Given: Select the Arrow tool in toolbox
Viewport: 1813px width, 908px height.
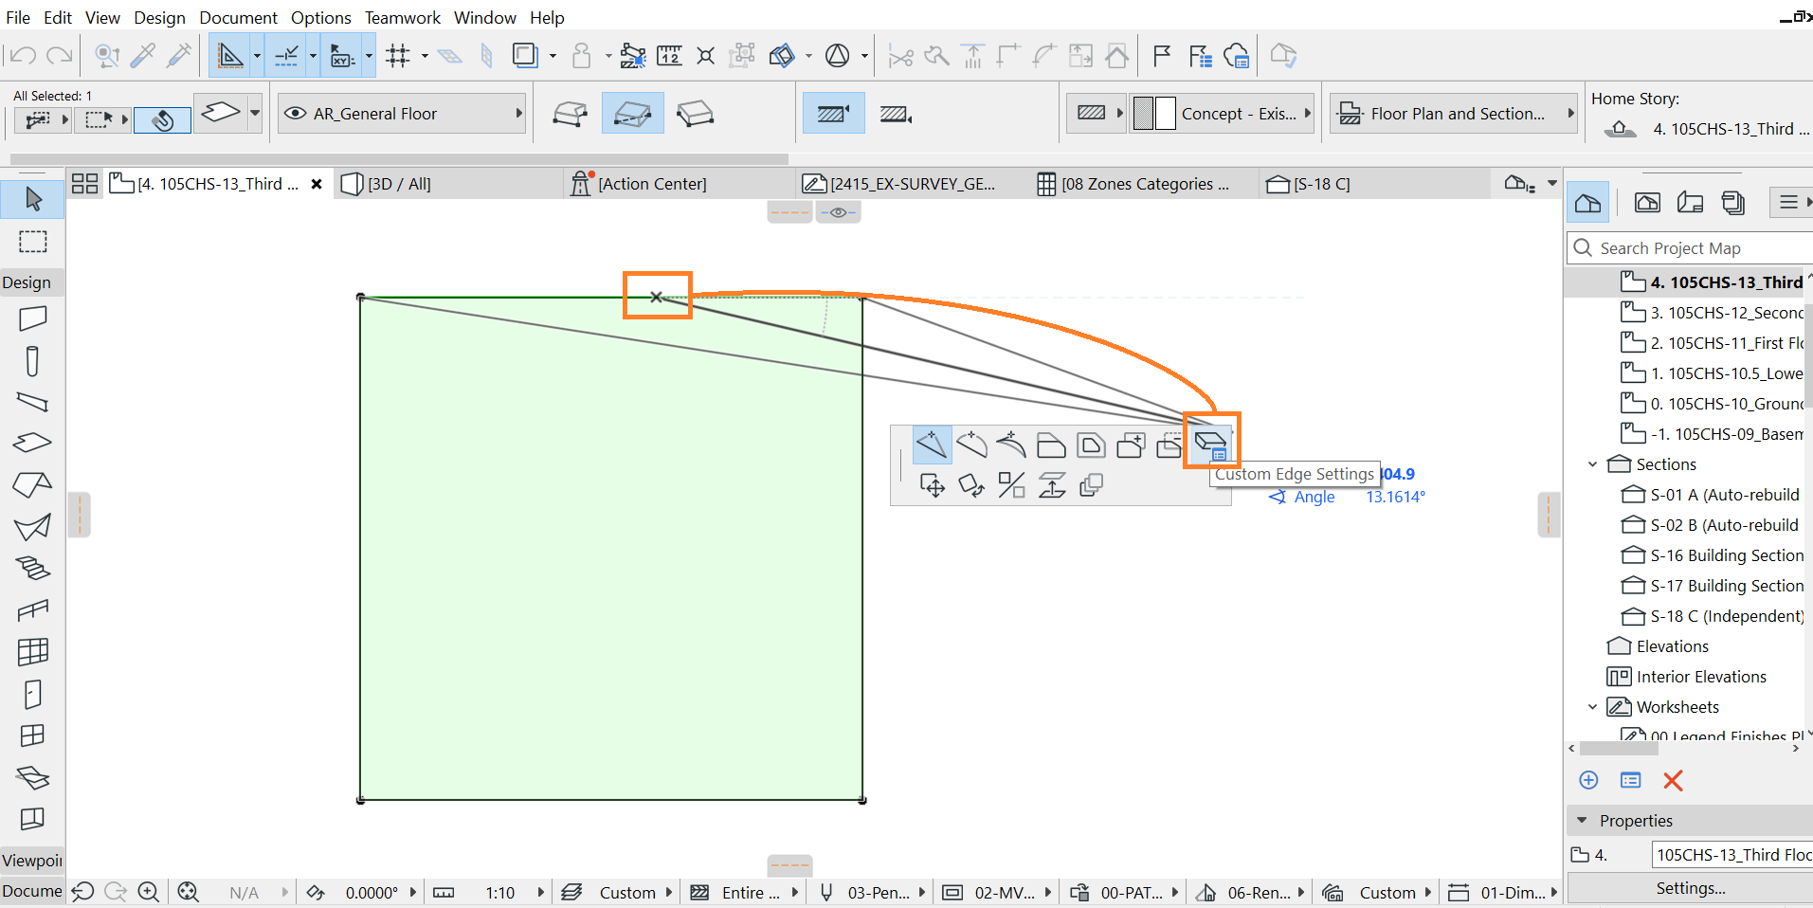Looking at the screenshot, I should coord(33,199).
